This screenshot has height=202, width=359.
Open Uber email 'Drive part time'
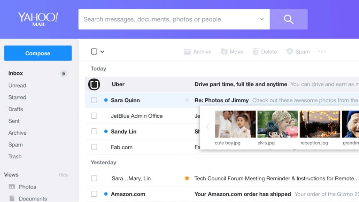(240, 84)
